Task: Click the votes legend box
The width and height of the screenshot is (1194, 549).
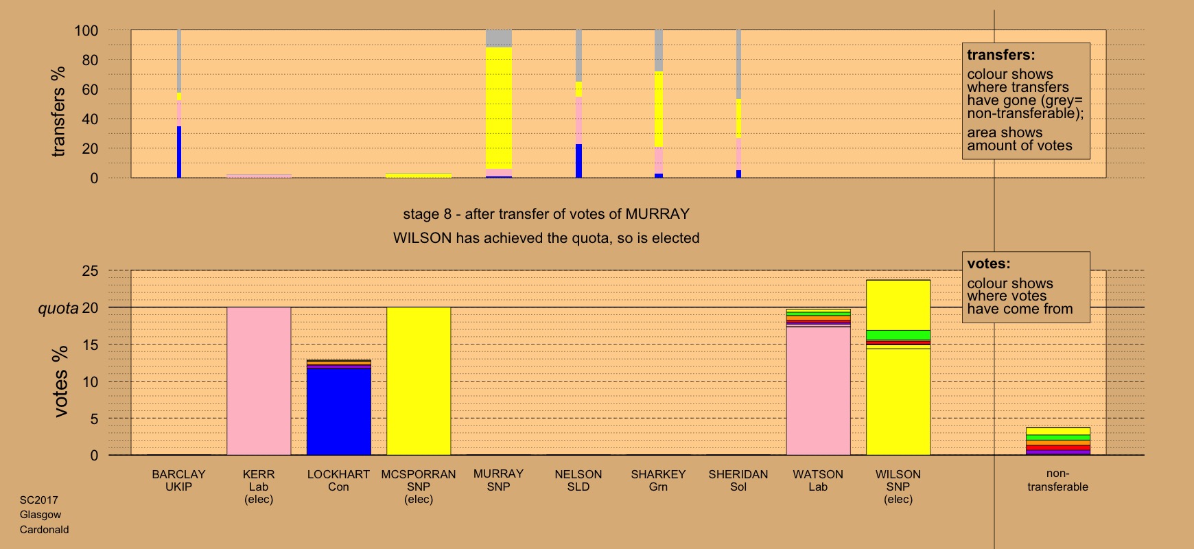Action: point(1026,287)
